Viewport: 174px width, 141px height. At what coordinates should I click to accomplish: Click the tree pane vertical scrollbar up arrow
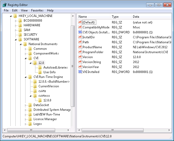click(x=73, y=16)
